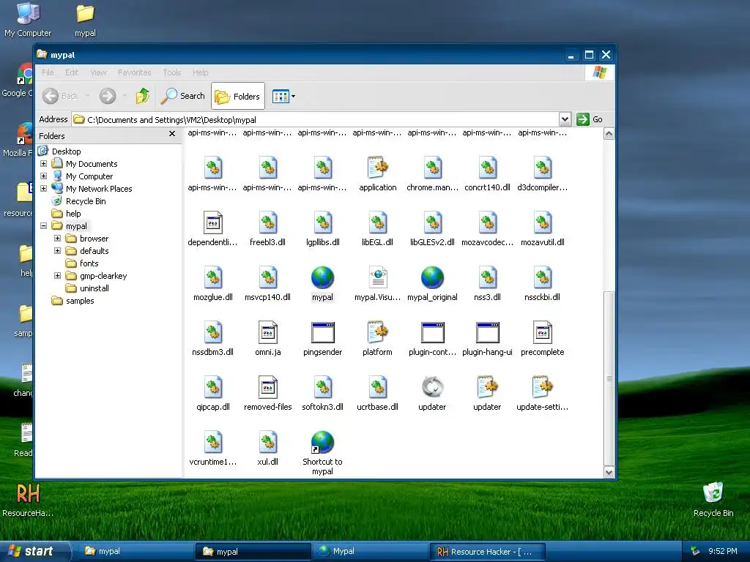
Task: Select the xul.dll file icon
Action: (x=268, y=443)
